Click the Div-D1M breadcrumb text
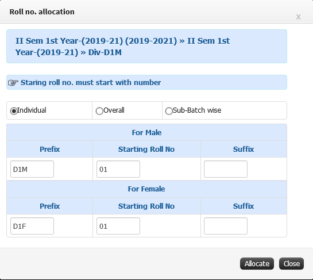The image size is (313, 280). click(x=105, y=52)
